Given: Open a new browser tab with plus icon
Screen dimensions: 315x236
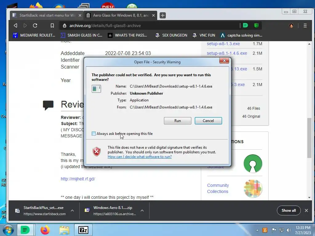Looking at the screenshot, I should tap(163, 15).
